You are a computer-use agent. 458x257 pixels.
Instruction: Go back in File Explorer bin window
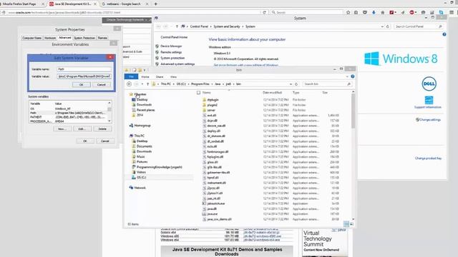click(x=129, y=84)
